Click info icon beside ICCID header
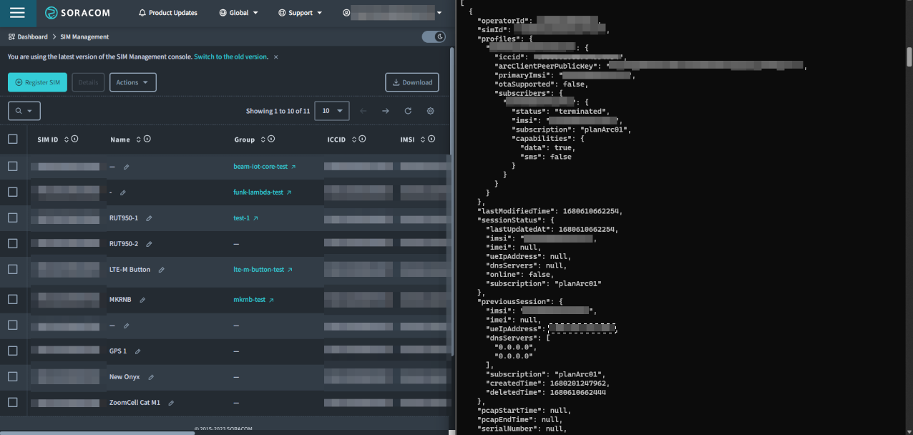 point(362,139)
